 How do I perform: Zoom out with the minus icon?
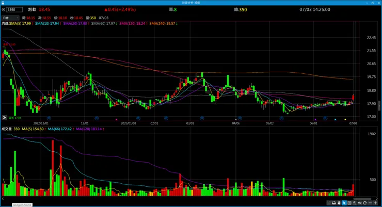[x=370, y=203]
